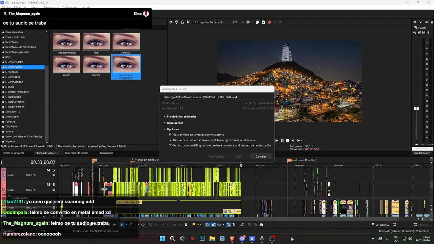Select the zoom magnifier tool
The width and height of the screenshot is (434, 244).
[x=143, y=224]
